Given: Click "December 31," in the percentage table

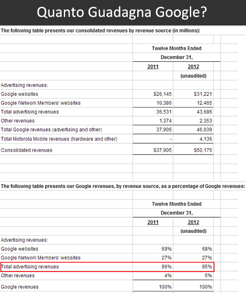Looking at the screenshot, I should [x=177, y=213].
